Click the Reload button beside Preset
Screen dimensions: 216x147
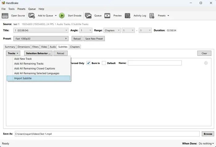click(77, 39)
